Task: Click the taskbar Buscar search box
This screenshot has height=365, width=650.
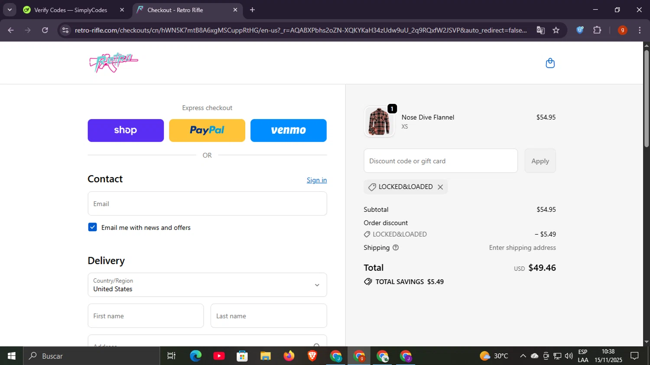Action: point(91,356)
